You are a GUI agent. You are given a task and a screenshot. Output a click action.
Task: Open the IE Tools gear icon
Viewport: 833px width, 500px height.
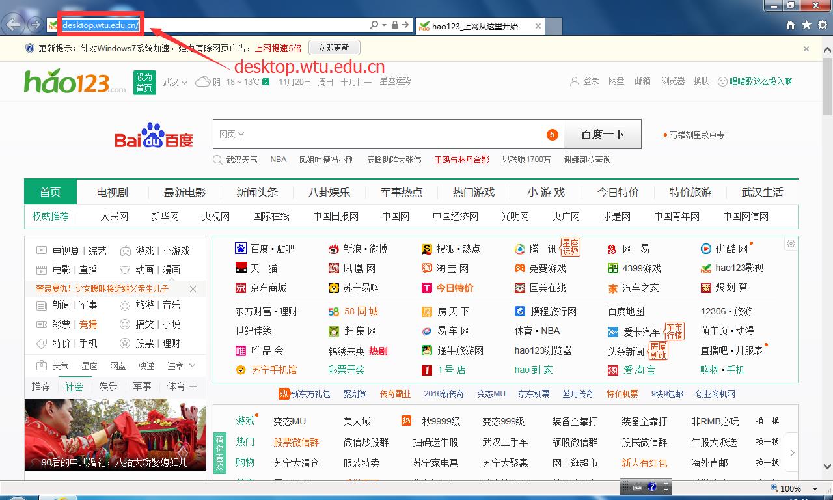pos(822,25)
